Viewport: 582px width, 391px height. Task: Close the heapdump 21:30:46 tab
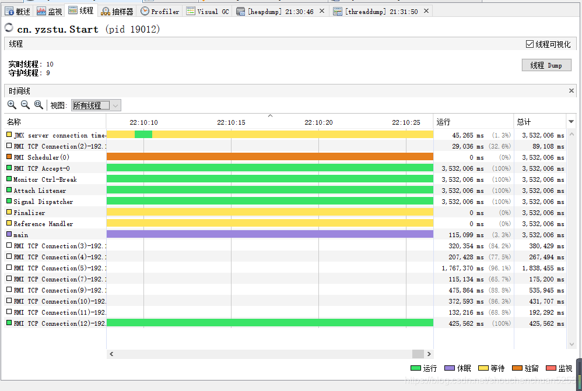pos(322,11)
